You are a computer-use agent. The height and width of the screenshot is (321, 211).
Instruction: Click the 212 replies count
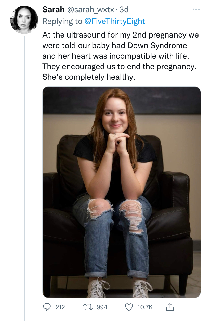click(60, 307)
